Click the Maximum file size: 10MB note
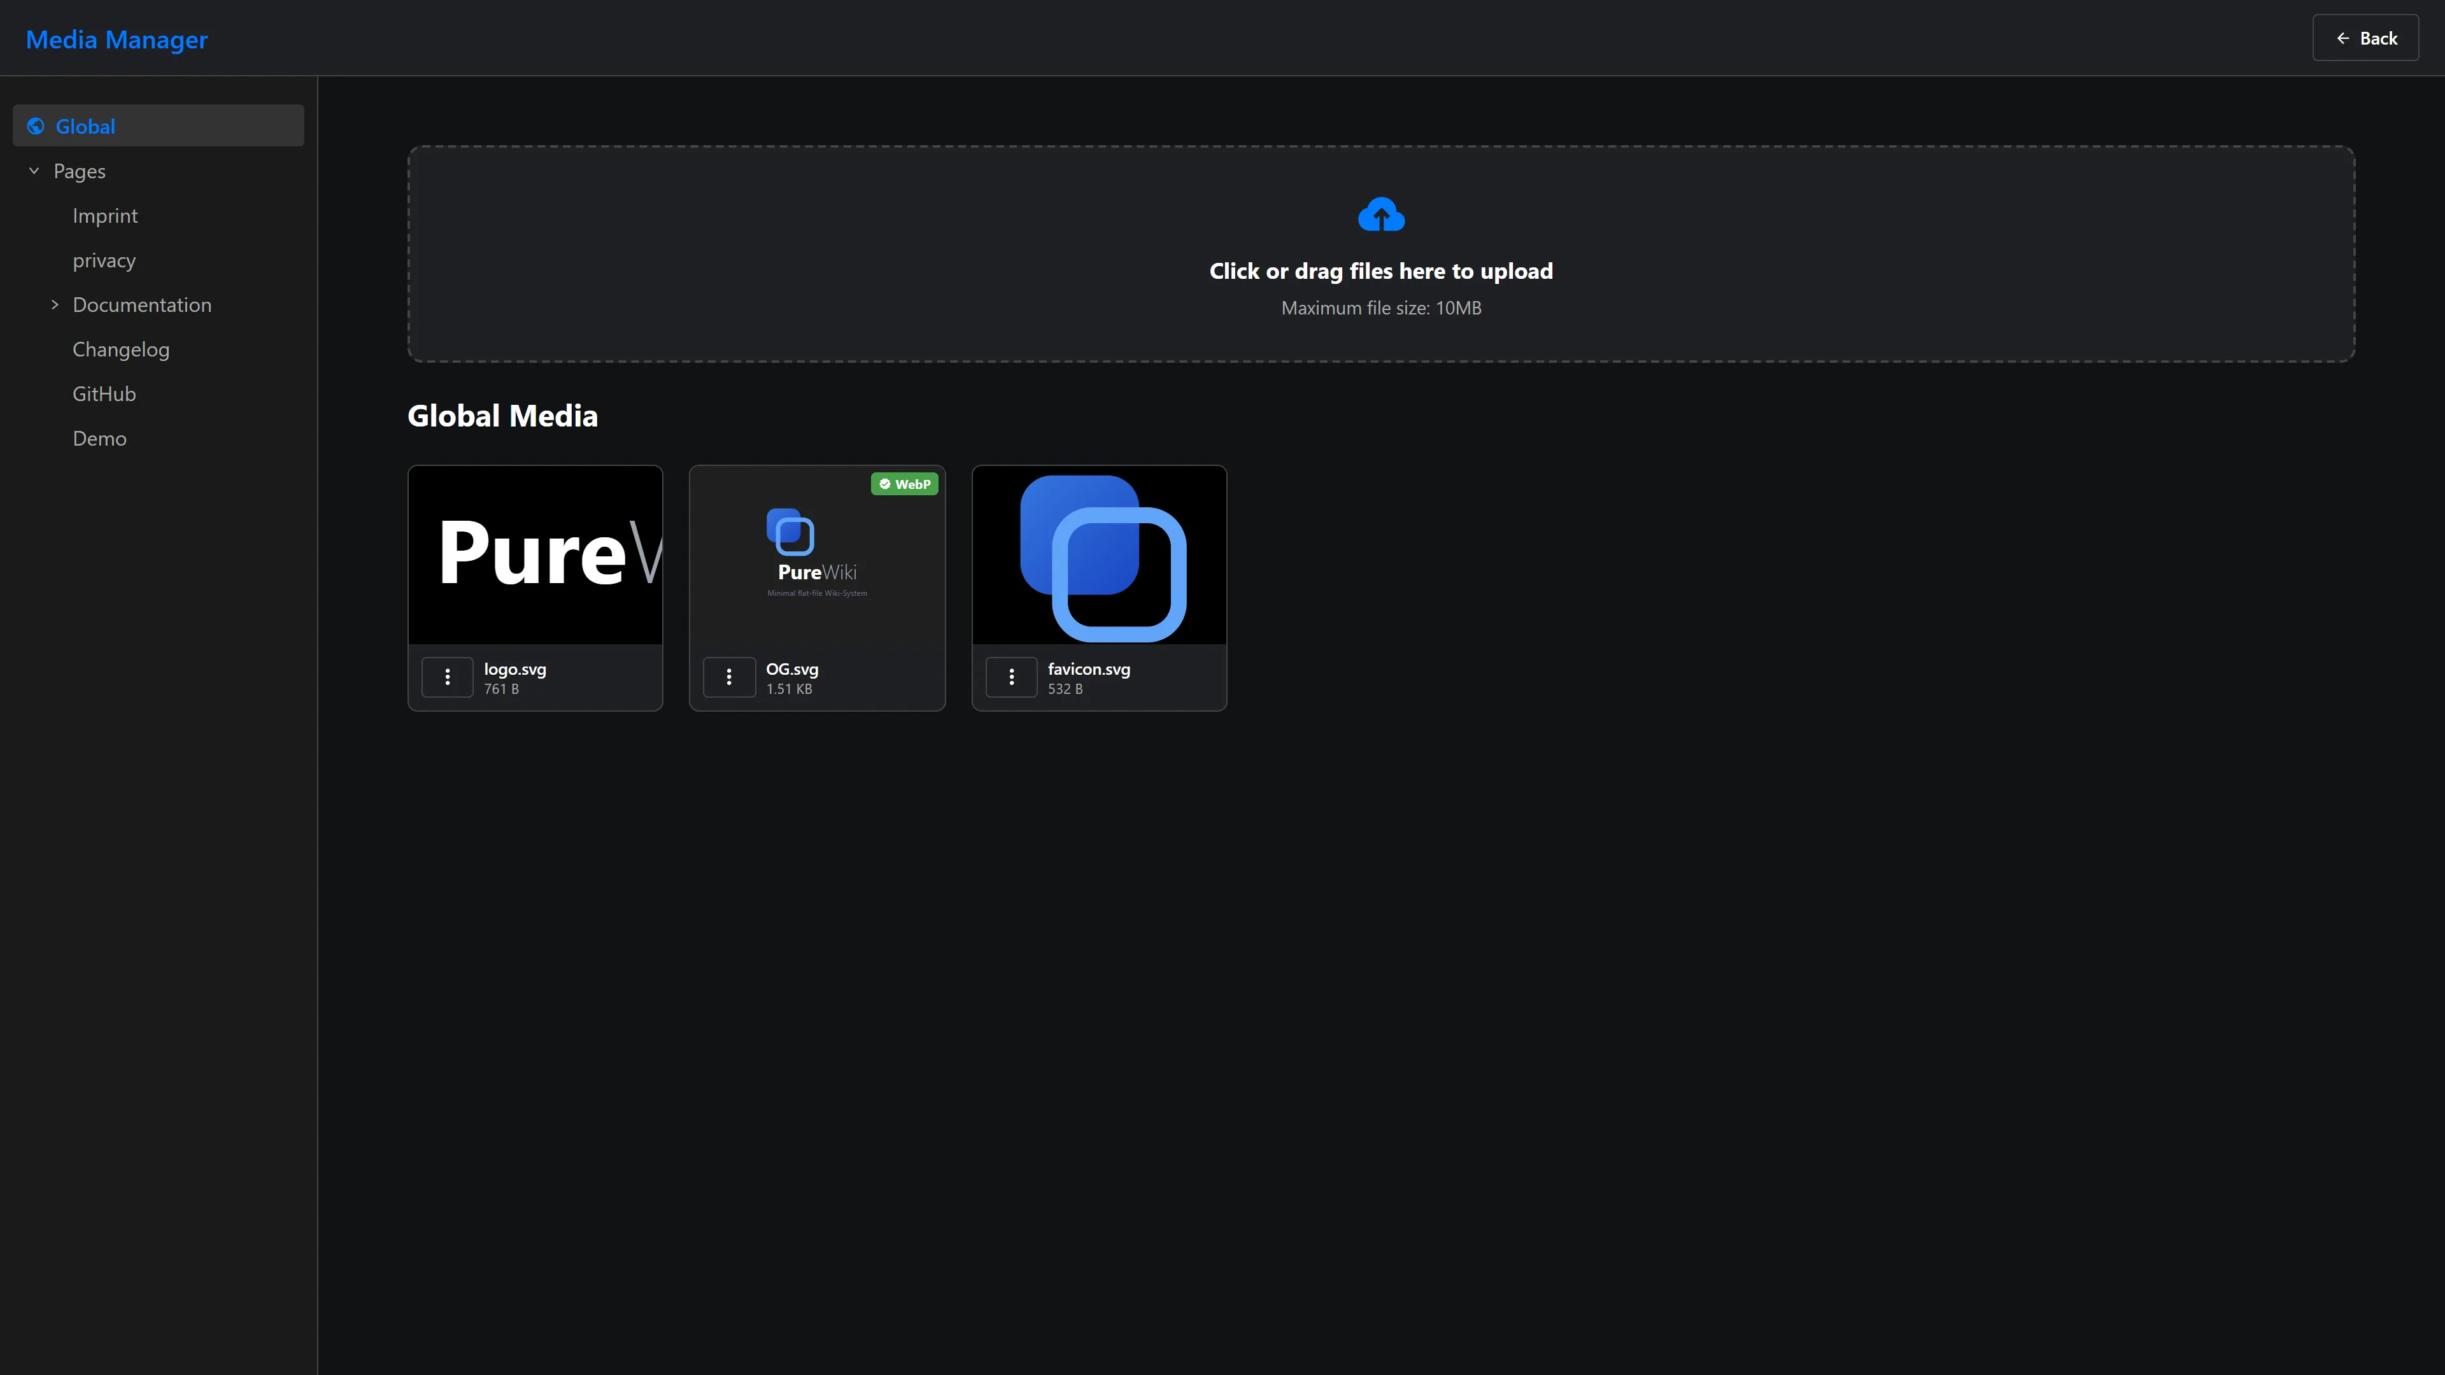 (1381, 308)
